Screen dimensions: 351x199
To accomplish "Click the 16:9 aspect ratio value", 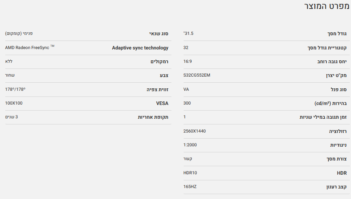I will click(x=188, y=61).
